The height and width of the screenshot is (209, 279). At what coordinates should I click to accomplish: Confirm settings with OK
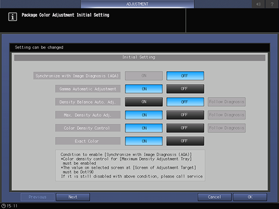coord(250,197)
